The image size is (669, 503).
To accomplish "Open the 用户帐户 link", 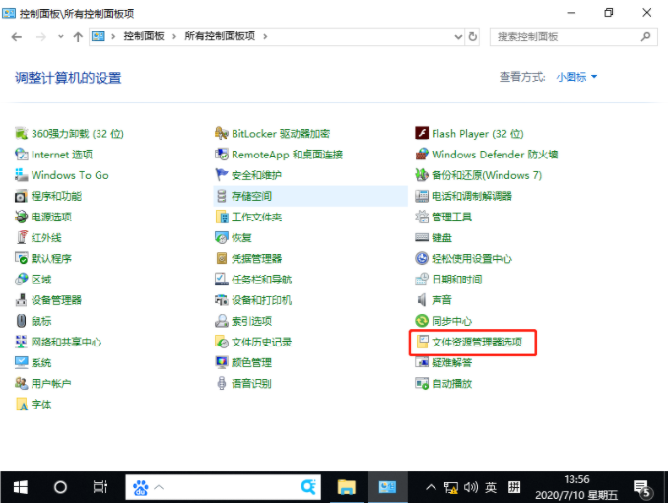I will [51, 383].
